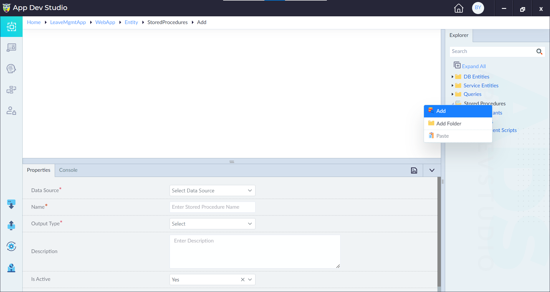The height and width of the screenshot is (292, 550).
Task: Expand the Service Entities tree node
Action: tap(452, 86)
